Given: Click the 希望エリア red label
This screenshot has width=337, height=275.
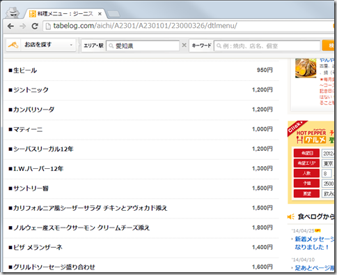Looking at the screenshot, I should [306, 163].
